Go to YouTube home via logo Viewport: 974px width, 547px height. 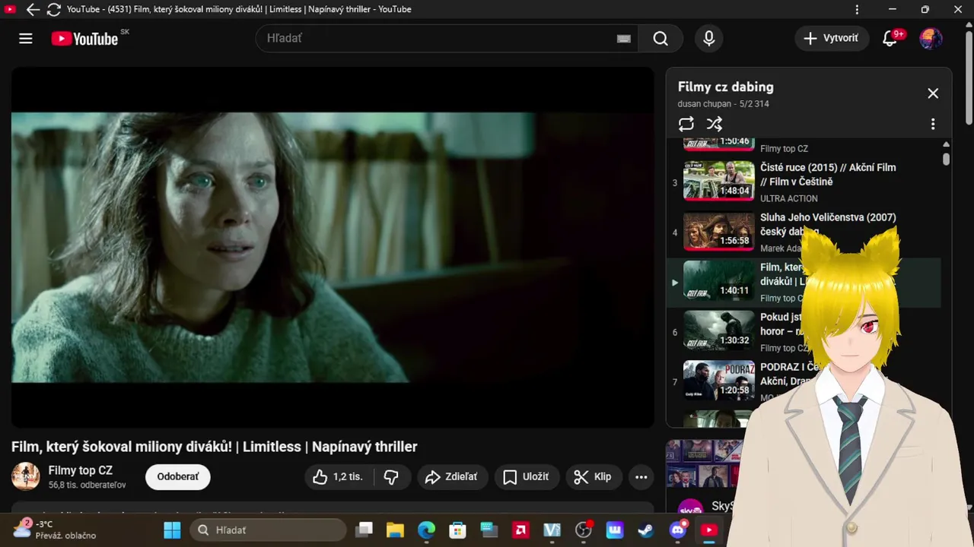click(84, 39)
